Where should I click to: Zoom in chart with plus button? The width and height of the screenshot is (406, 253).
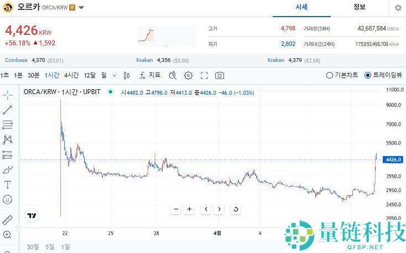190,209
